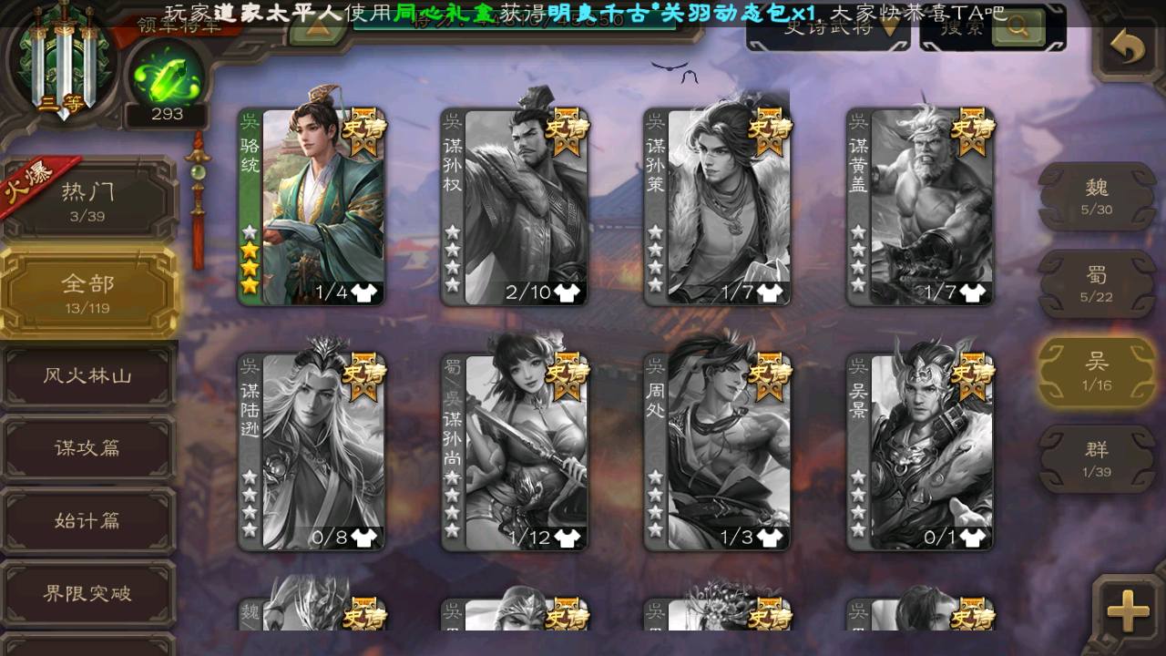
Task: View the female general card with 1/12 skins
Action: (515, 451)
